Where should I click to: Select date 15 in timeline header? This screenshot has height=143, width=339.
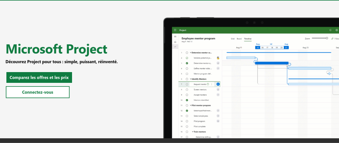[258, 47]
